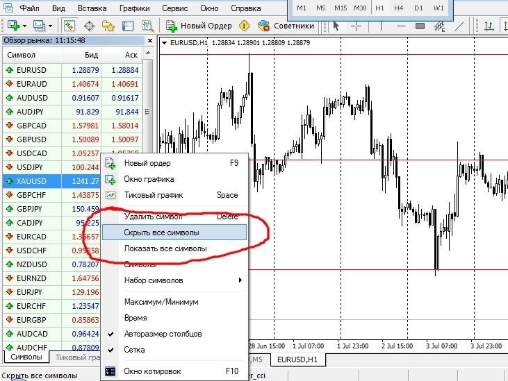508x381 pixels.
Task: Open the profiles dropdown arrow
Action: tap(50, 26)
